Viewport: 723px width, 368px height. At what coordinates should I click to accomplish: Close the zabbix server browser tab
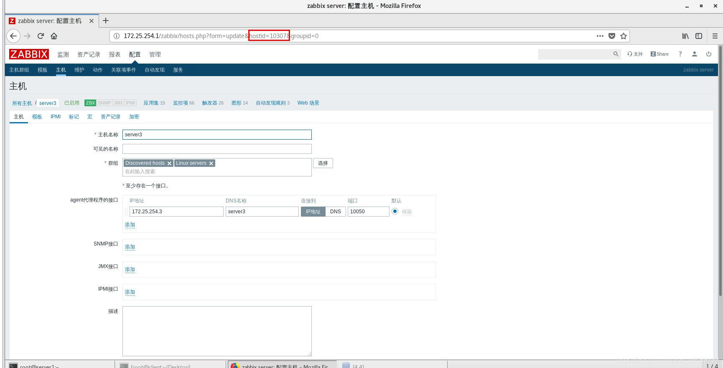[x=92, y=21]
